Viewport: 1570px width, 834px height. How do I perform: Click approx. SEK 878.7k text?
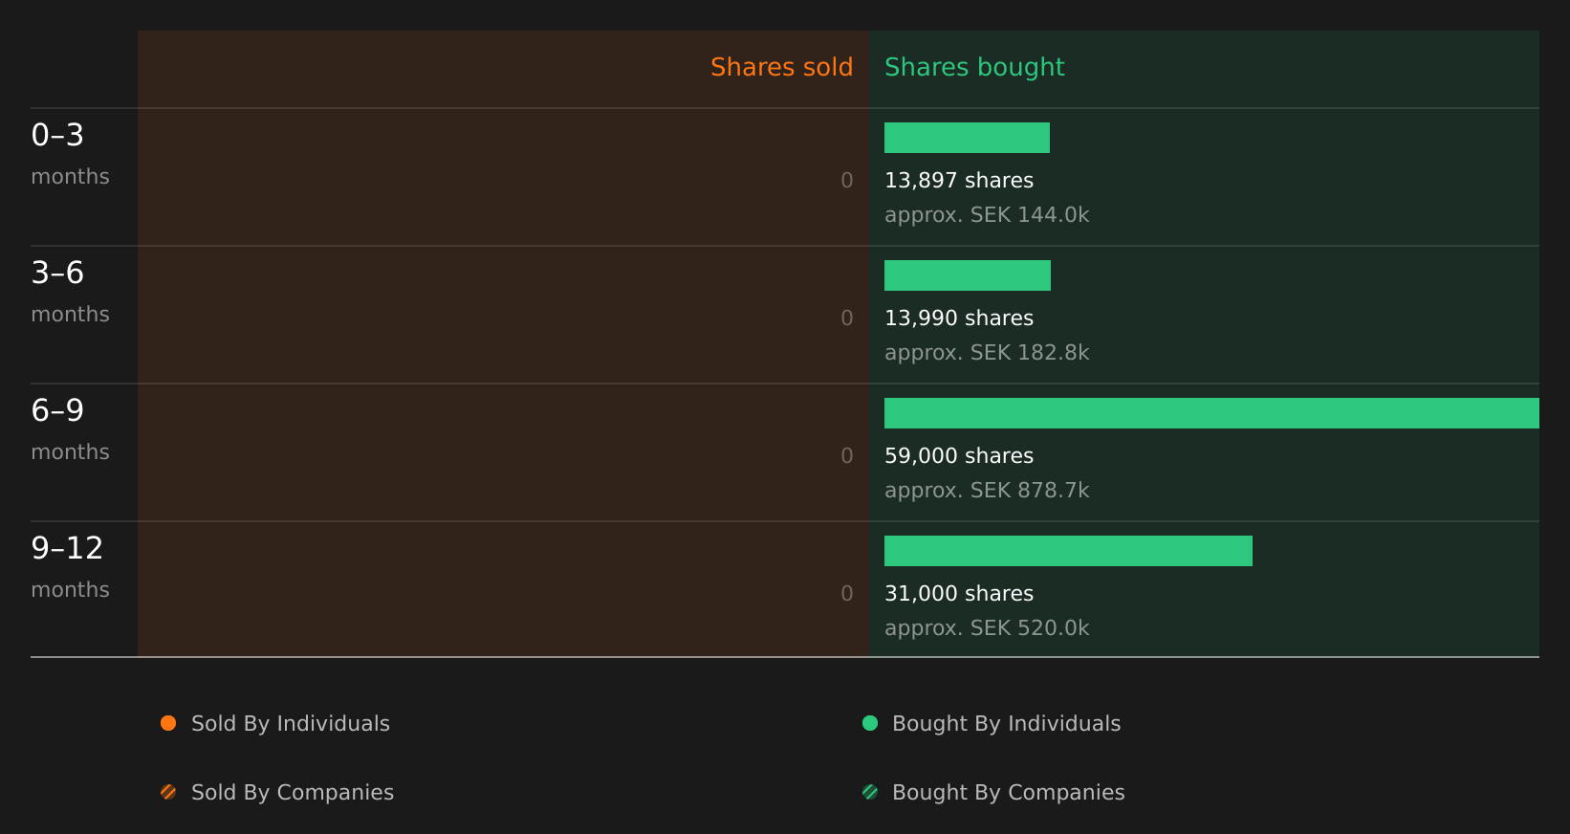pyautogui.click(x=987, y=491)
